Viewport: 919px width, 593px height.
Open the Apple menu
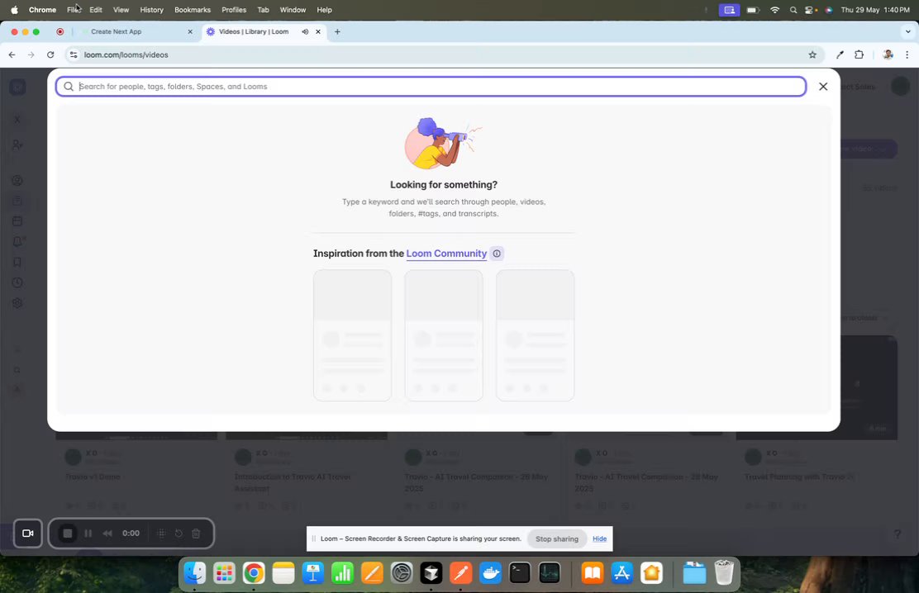click(14, 10)
